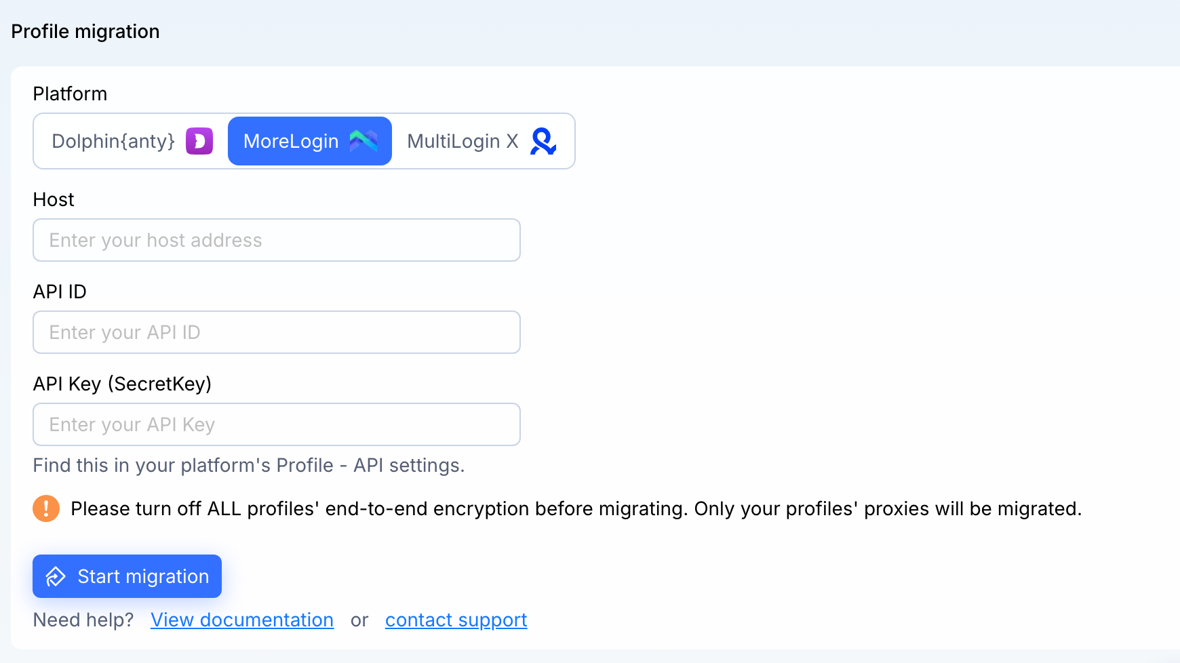Click the API Key (SecretKey) label
The height and width of the screenshot is (663, 1180).
pyautogui.click(x=123, y=384)
